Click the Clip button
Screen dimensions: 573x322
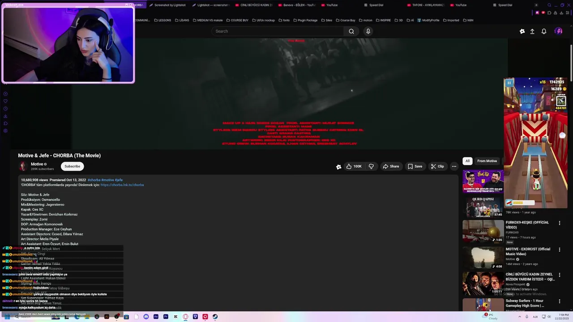pos(437,166)
